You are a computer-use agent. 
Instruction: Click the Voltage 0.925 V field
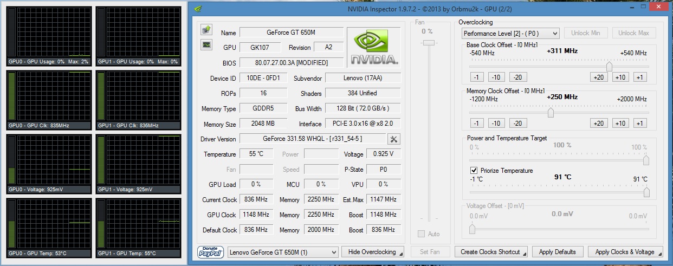tap(384, 154)
